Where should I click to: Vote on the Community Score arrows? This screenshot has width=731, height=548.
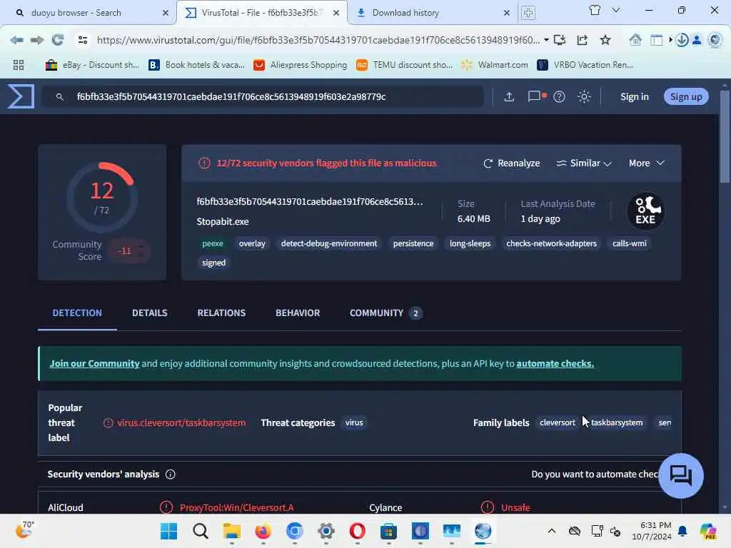[x=141, y=250]
